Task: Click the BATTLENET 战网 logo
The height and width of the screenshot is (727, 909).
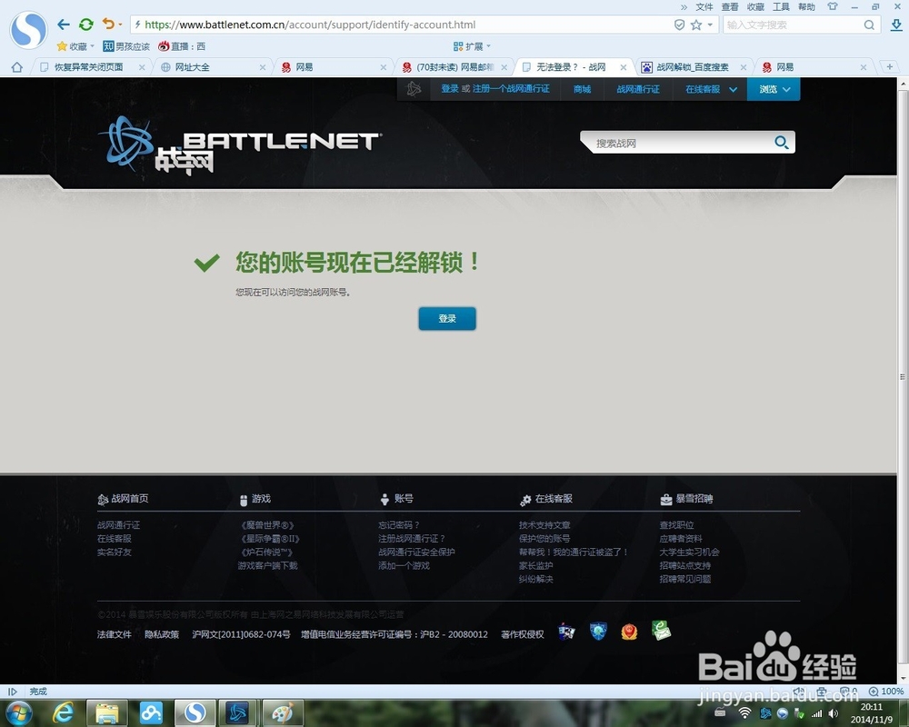Action: click(241, 144)
